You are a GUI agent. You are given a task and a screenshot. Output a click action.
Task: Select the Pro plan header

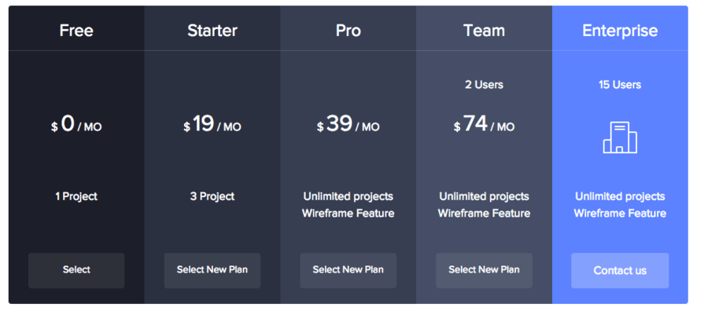click(x=348, y=31)
